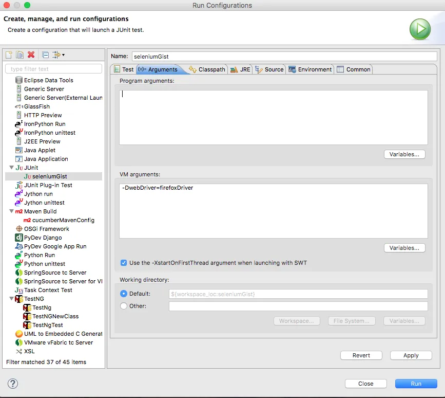Image resolution: width=445 pixels, height=398 pixels.
Task: Switch to the Source tab
Action: [269, 69]
